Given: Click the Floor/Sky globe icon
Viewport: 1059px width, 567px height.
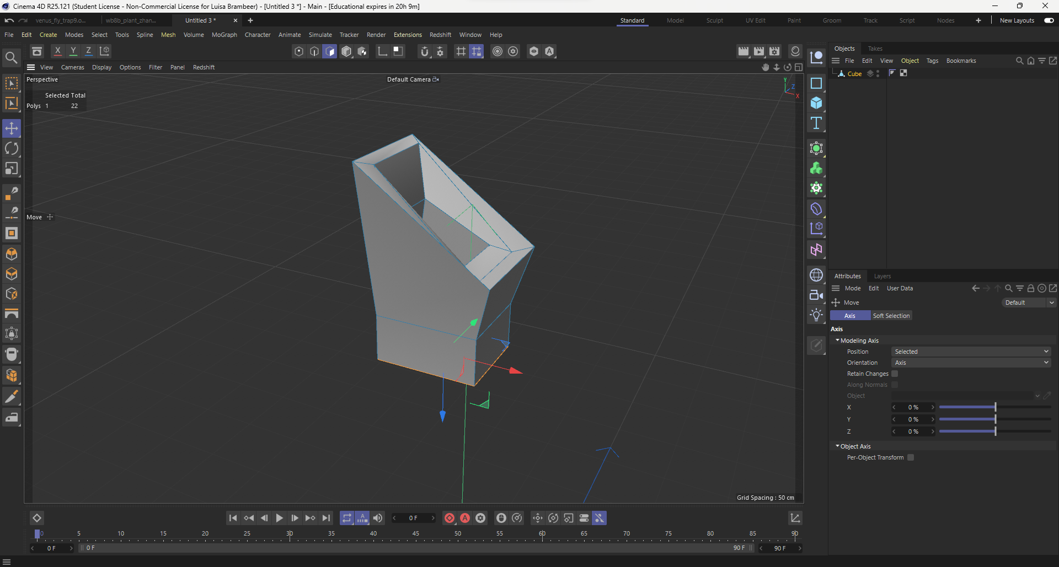Looking at the screenshot, I should (x=816, y=275).
